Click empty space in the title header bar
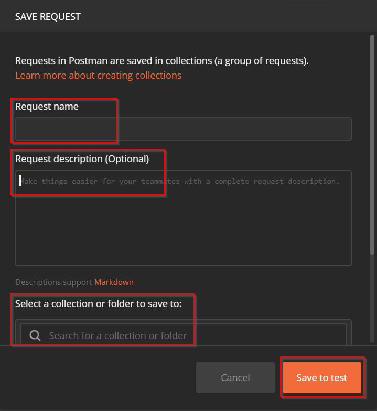This screenshot has width=377, height=411. point(236,16)
